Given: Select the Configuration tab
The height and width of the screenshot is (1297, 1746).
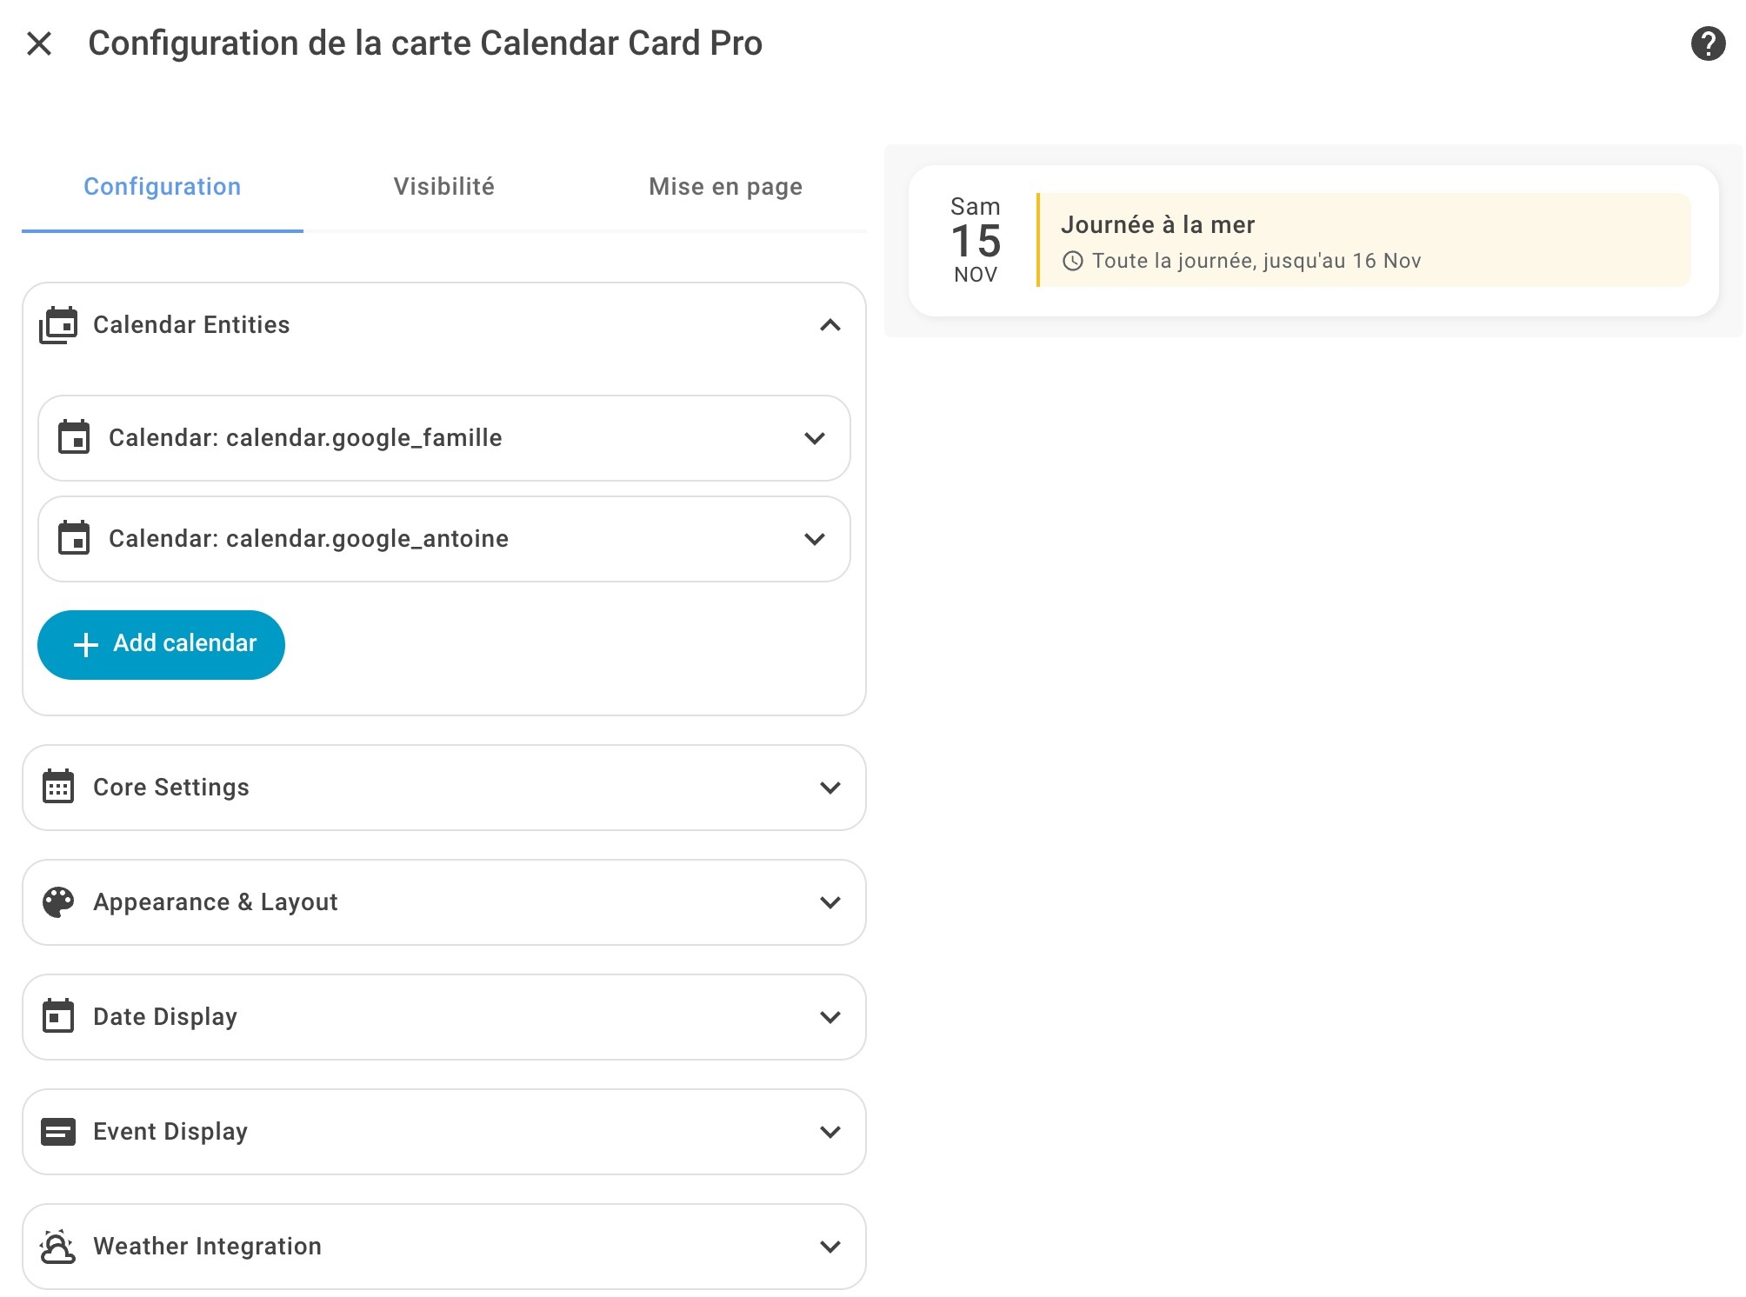Looking at the screenshot, I should tap(163, 187).
